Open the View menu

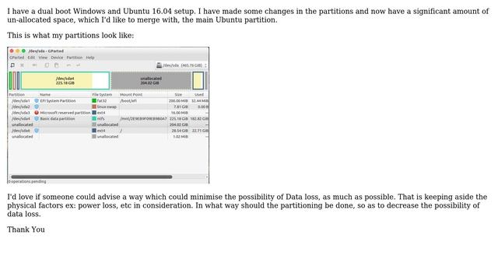click(x=43, y=58)
